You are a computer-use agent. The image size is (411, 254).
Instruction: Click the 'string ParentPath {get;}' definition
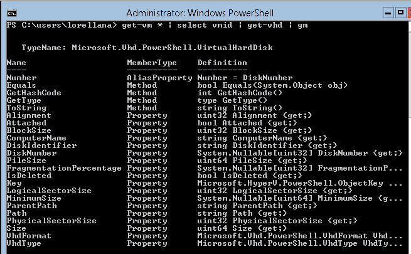pyautogui.click(x=257, y=206)
